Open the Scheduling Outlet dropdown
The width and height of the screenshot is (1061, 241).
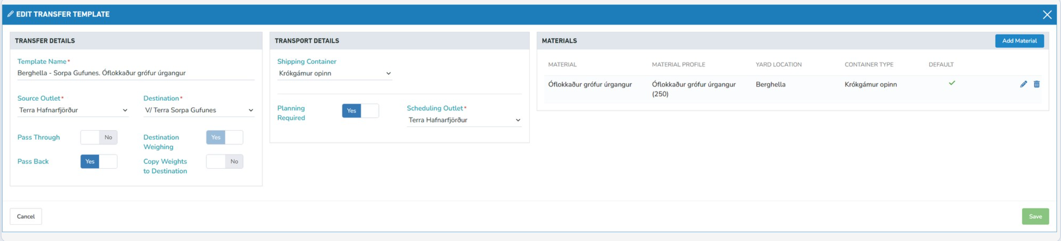click(464, 120)
